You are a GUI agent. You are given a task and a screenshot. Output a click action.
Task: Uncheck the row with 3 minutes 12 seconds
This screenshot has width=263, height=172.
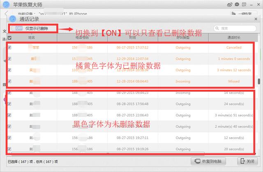pyautogui.click(x=9, y=70)
